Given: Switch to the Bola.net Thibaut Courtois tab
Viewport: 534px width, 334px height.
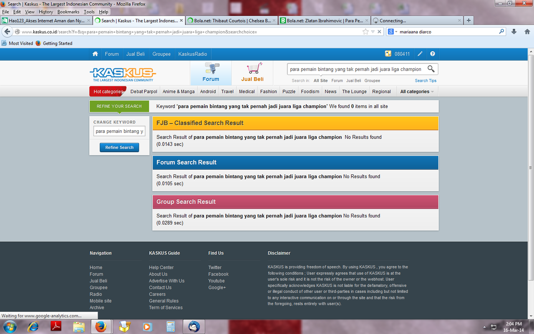Looking at the screenshot, I should [232, 20].
